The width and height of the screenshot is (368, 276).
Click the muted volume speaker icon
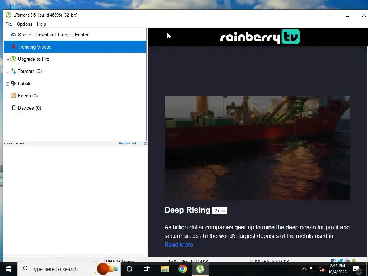click(322, 269)
